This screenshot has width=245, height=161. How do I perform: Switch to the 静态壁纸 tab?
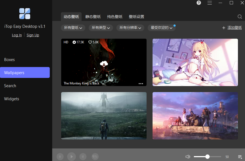93,17
